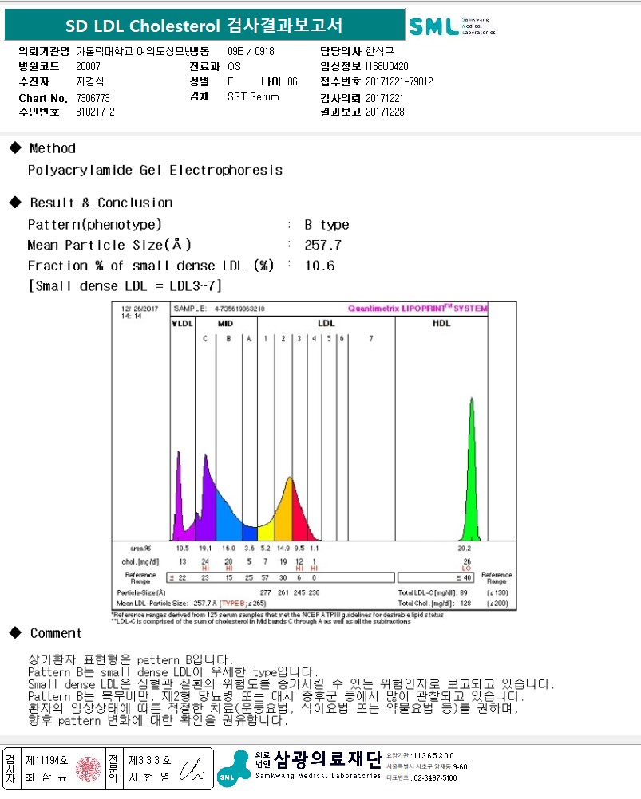Click the resident number 310217-2
The image size is (641, 799).
[x=95, y=112]
